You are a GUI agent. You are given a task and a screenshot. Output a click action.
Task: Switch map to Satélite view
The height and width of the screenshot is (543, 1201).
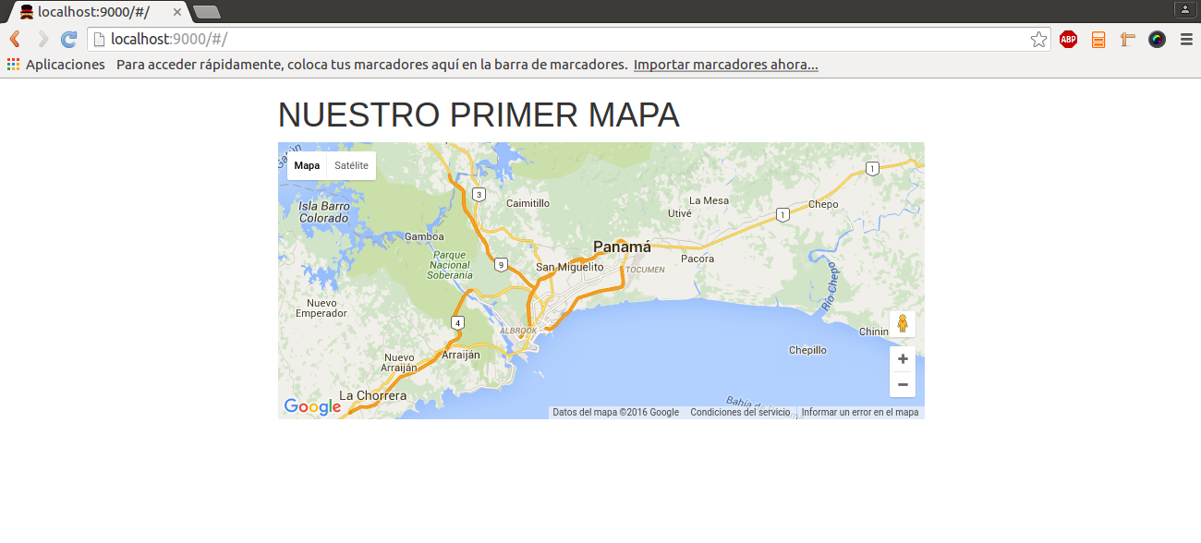(351, 165)
